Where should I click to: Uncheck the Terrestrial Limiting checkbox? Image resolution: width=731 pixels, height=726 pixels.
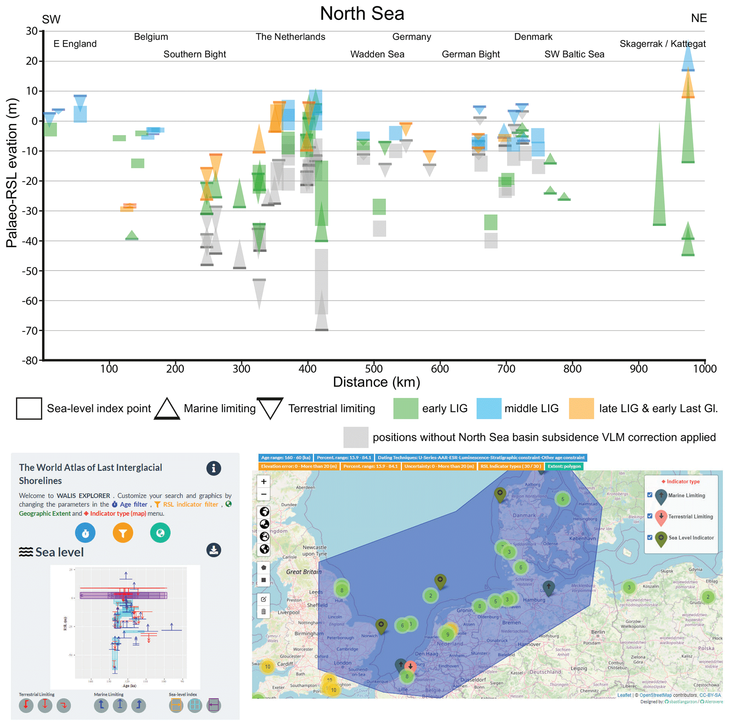pyautogui.click(x=650, y=516)
